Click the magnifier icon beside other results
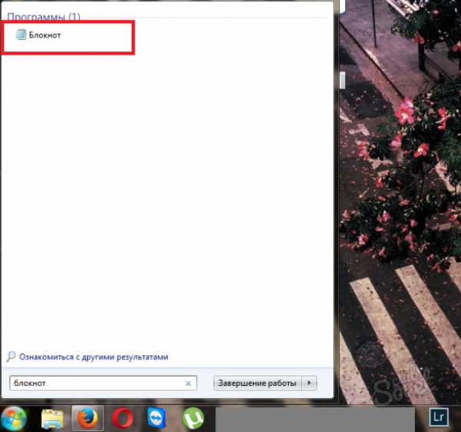Screen dimensions: 461x432 [x=11, y=357]
